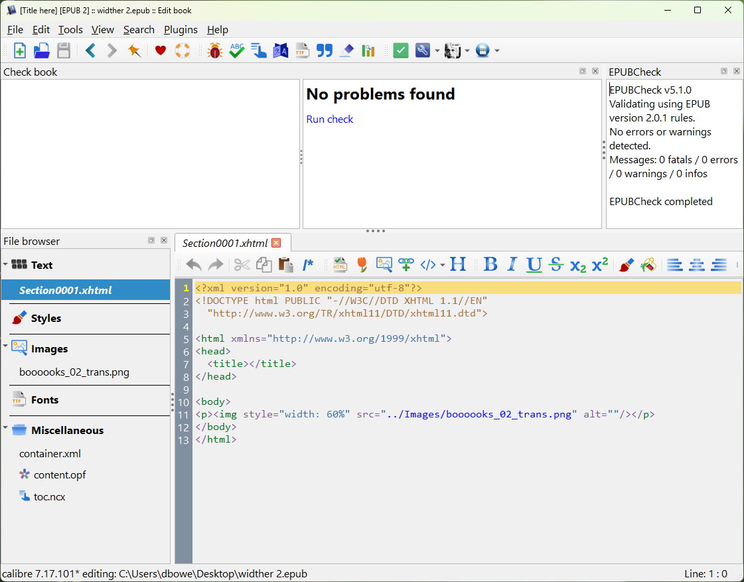Open the file with the blue folder icon
Viewport: 744px width, 582px height.
click(42, 50)
